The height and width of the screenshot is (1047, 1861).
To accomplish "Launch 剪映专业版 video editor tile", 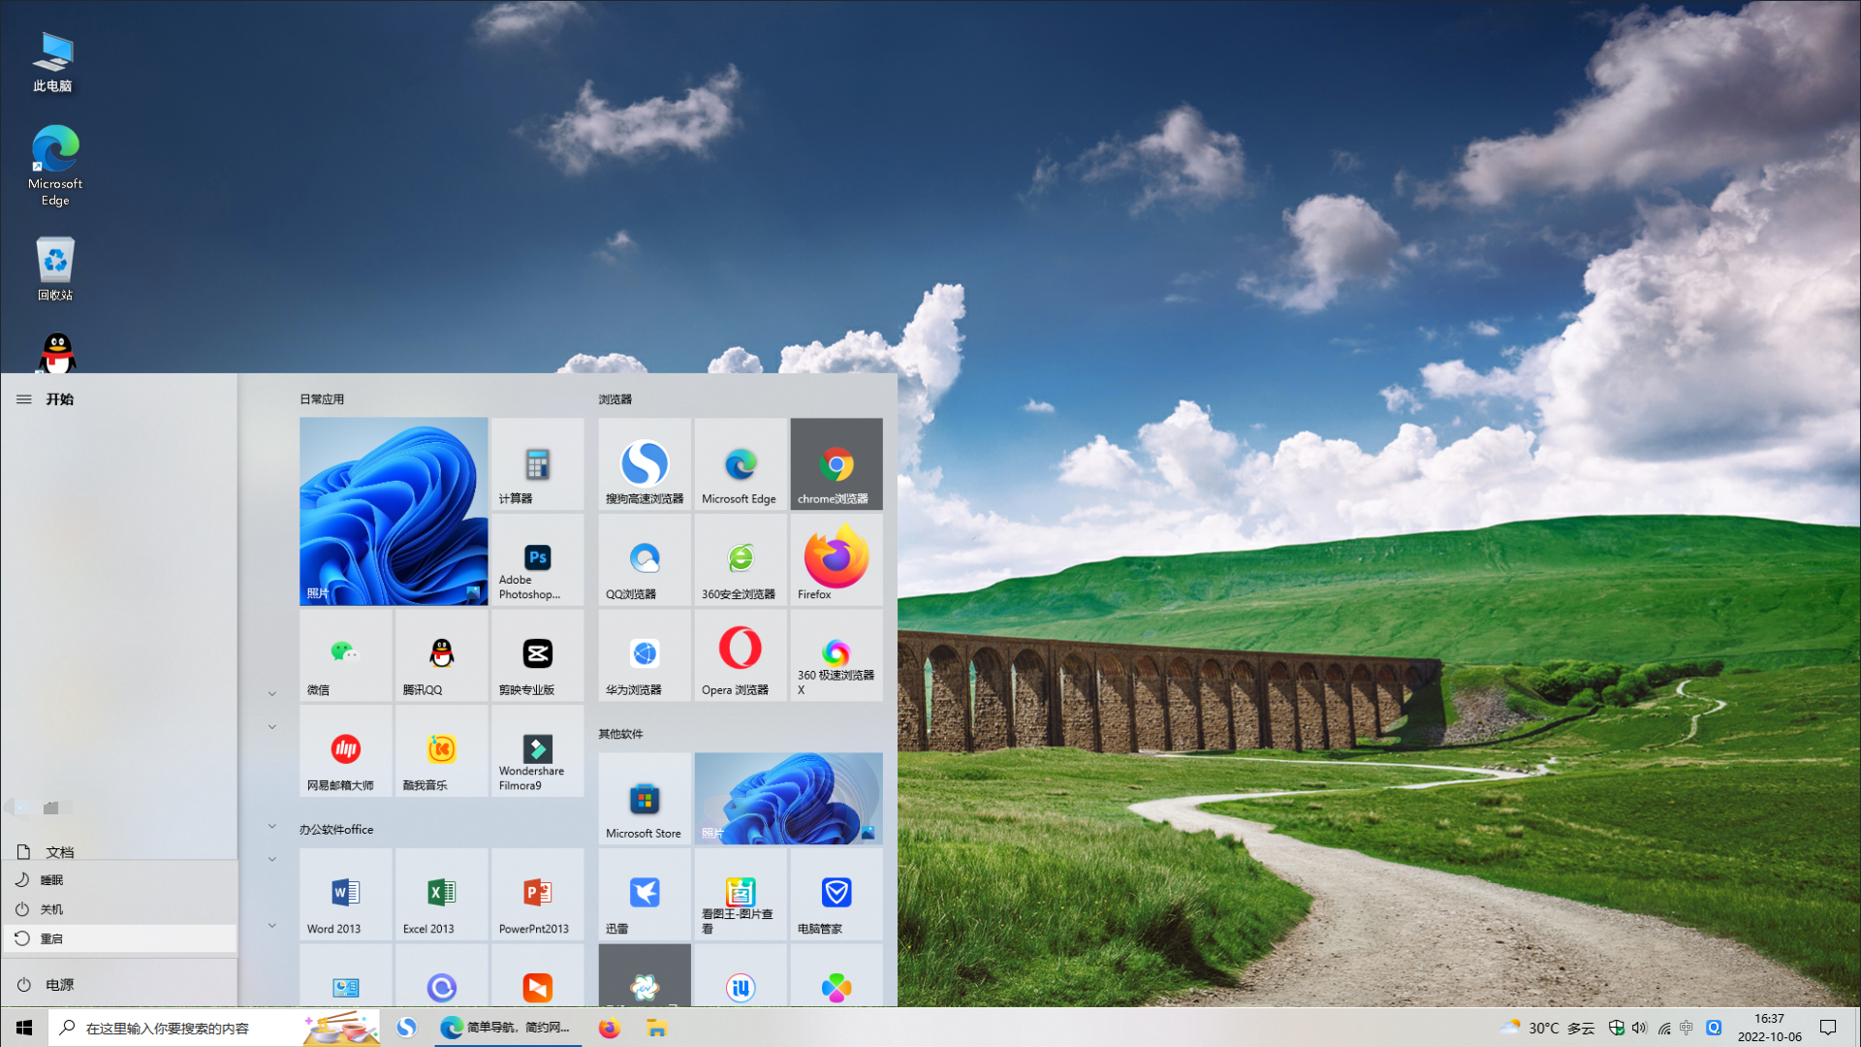I will pyautogui.click(x=537, y=655).
